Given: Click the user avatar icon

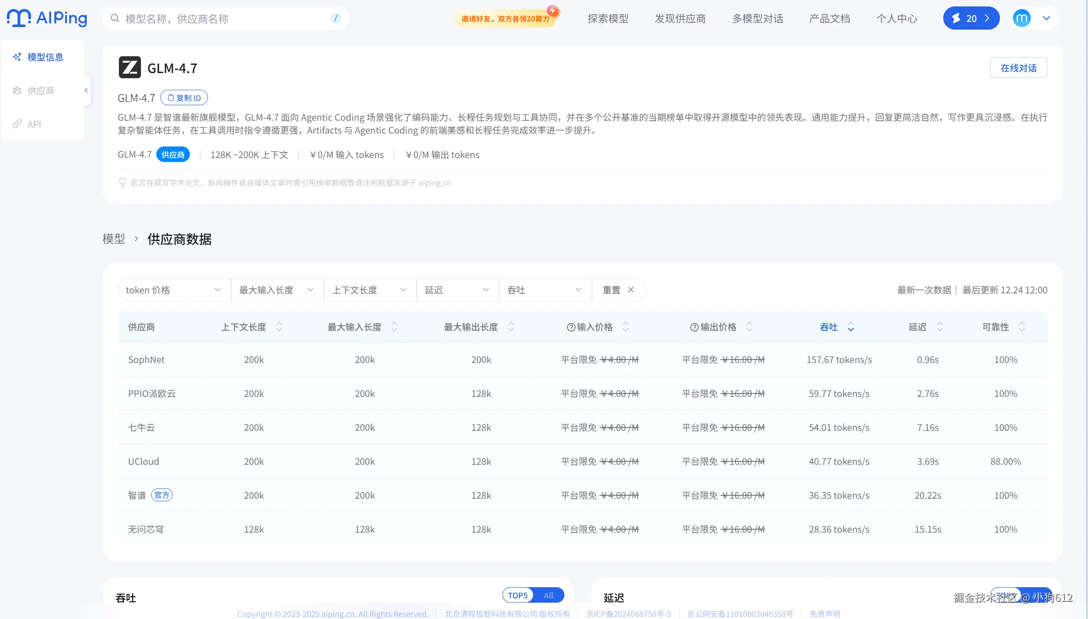Looking at the screenshot, I should pos(1021,18).
